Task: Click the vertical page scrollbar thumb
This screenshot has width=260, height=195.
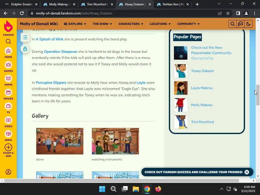Action: click(258, 95)
